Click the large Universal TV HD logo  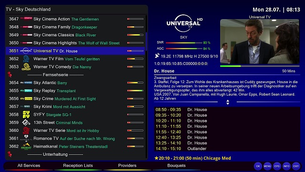184,23
